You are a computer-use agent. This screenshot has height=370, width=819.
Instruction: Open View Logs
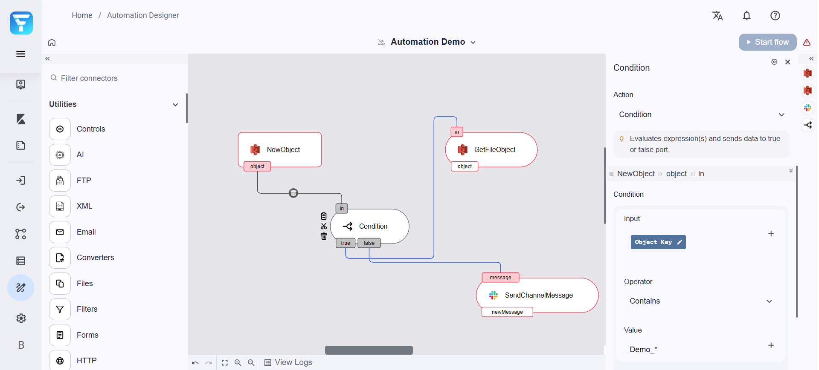(x=288, y=362)
